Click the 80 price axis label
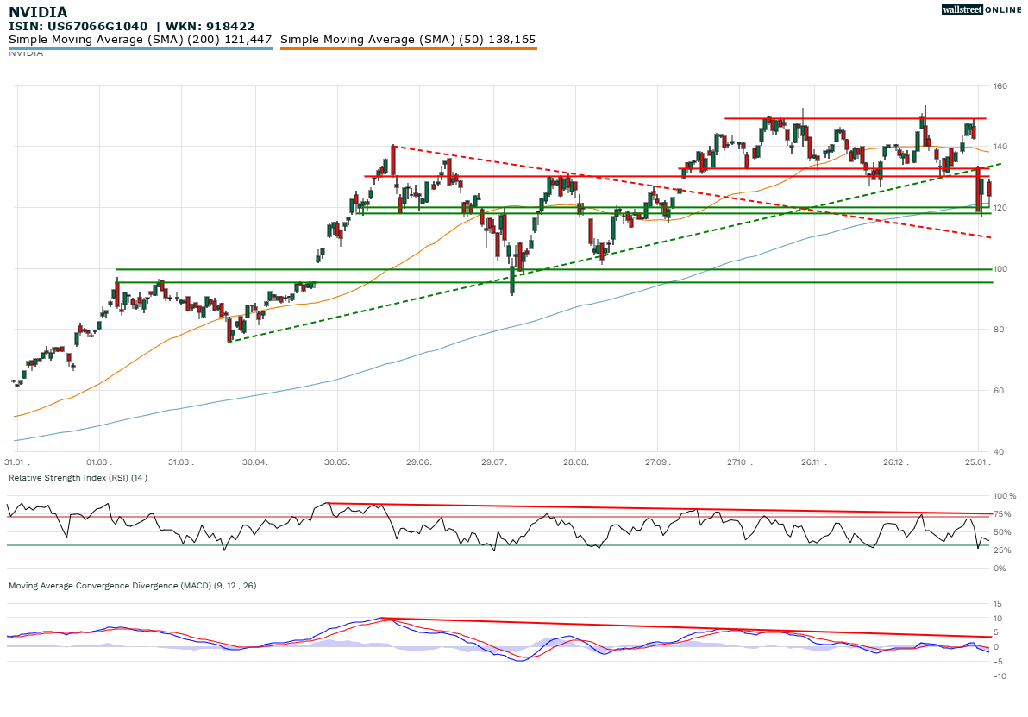This screenshot has width=1028, height=717. pos(998,330)
